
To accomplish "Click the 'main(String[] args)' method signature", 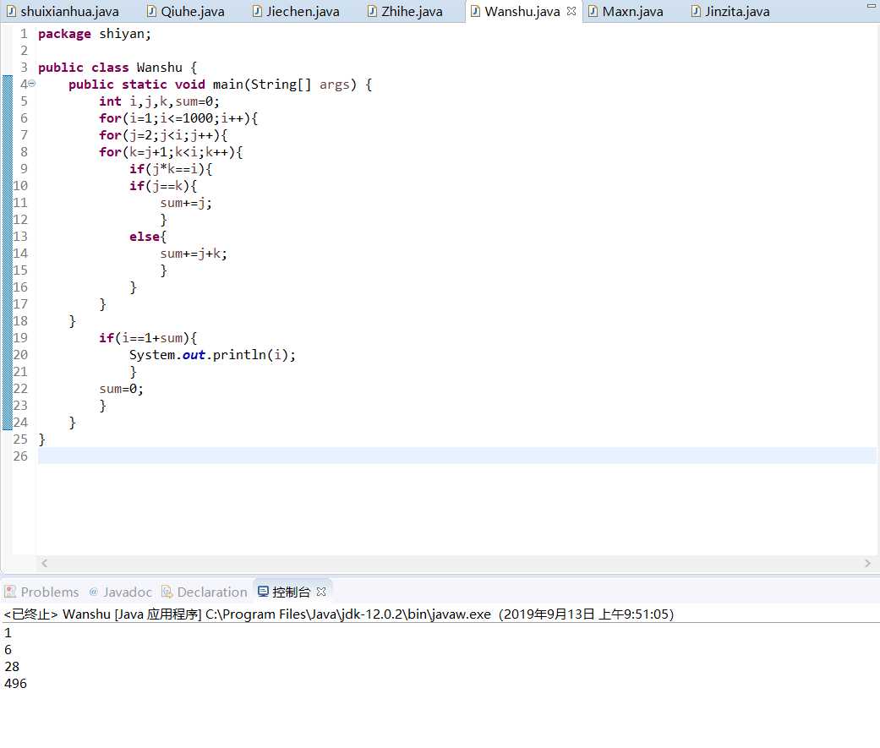I will [285, 85].
